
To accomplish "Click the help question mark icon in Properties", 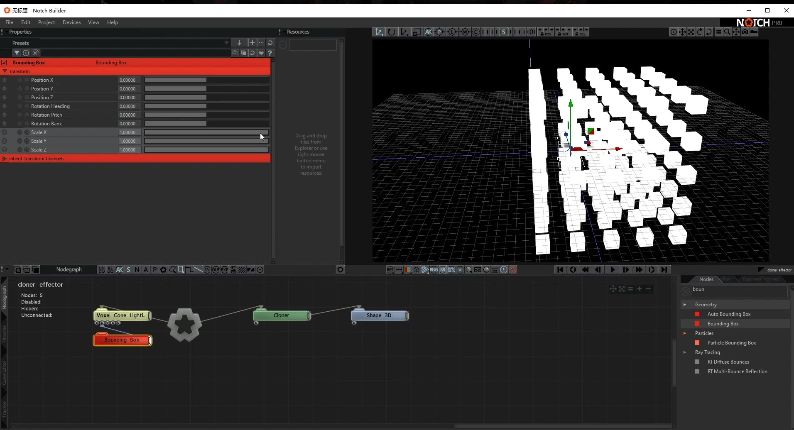I will click(270, 53).
